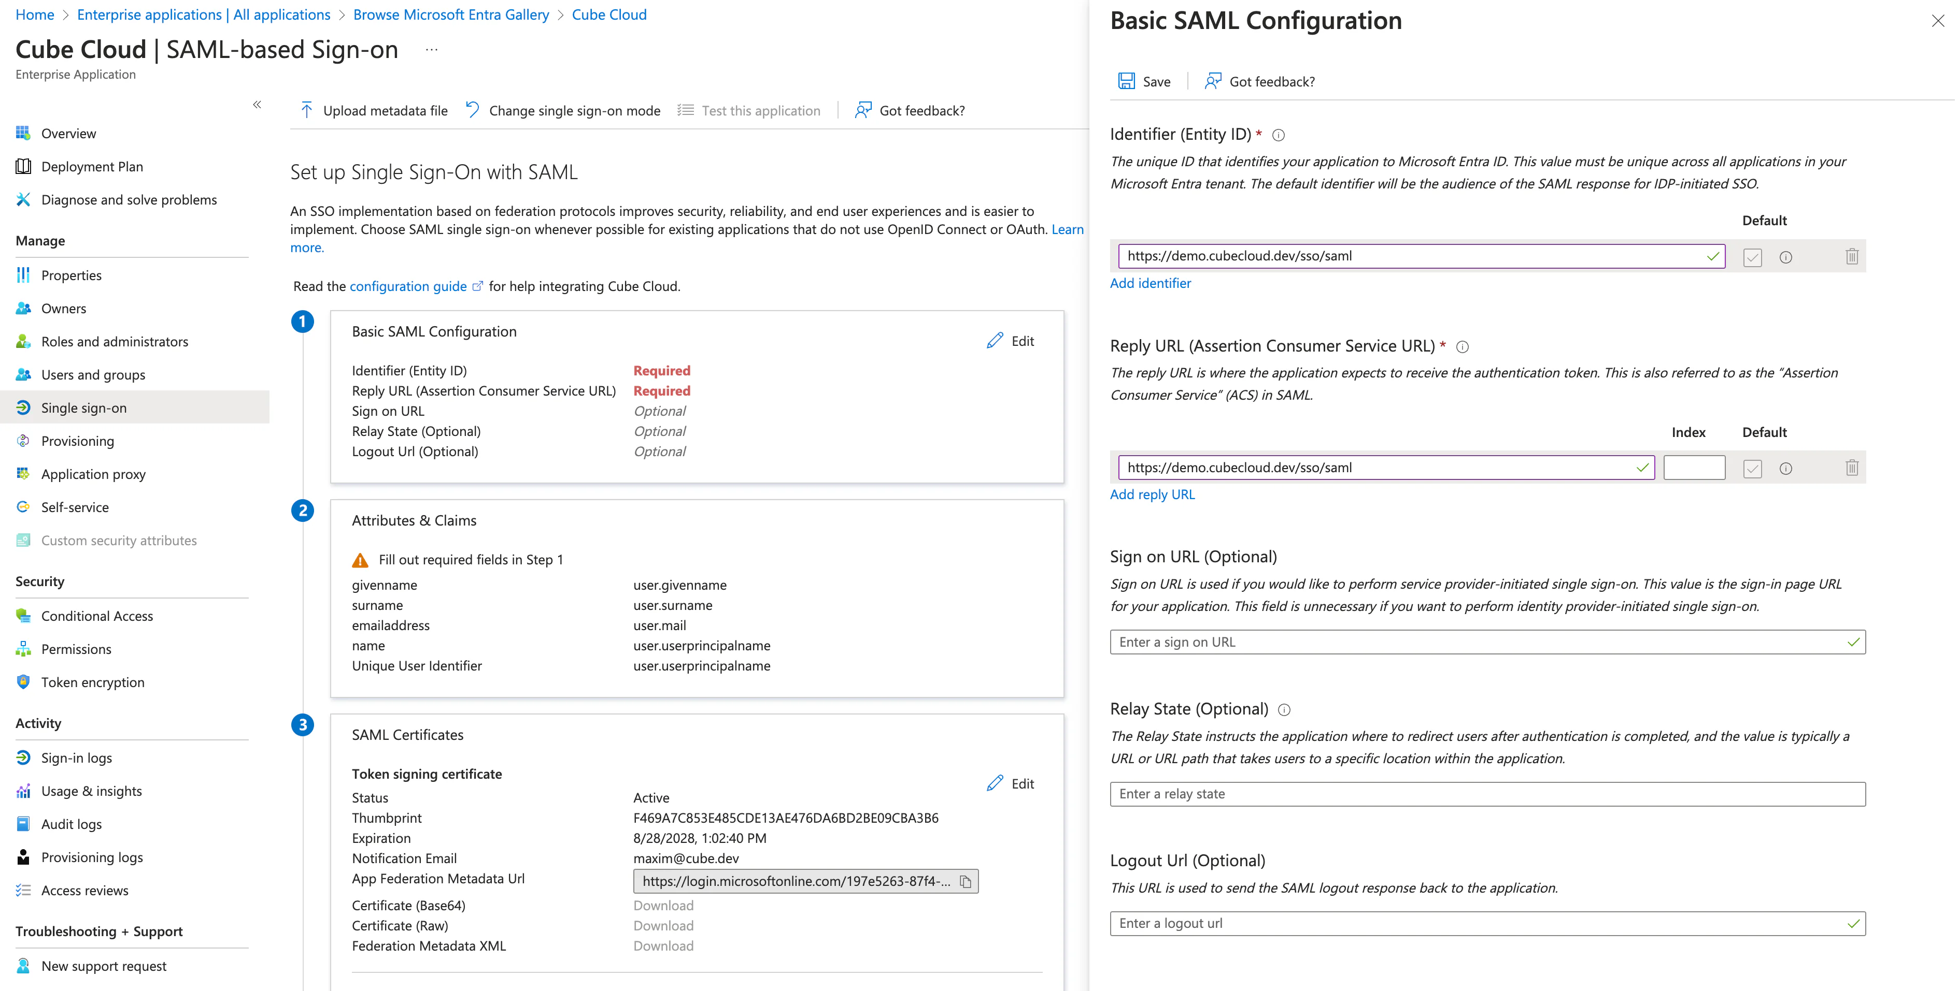Click the Reply URL Index field
Viewport: 1958px width, 991px height.
[1694, 468]
